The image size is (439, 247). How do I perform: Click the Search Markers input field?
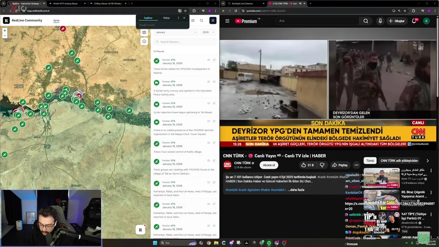tap(185, 42)
